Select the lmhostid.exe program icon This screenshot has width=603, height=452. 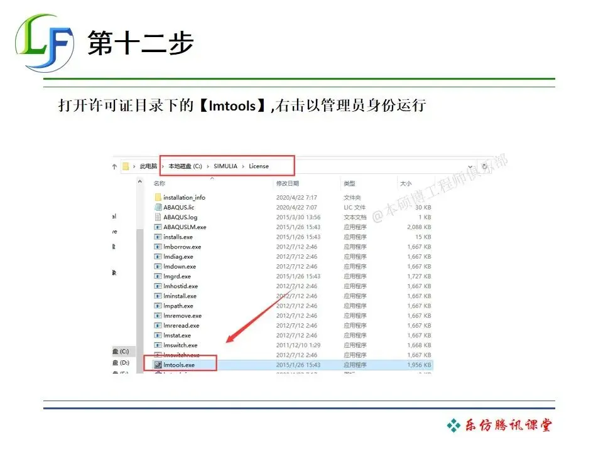pyautogui.click(x=158, y=286)
